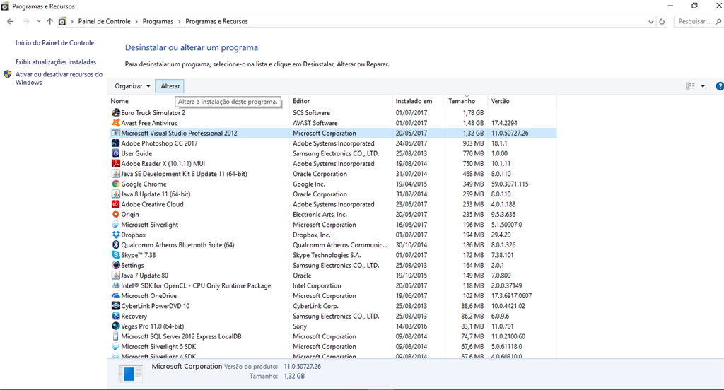Click the Java SE Development Kit icon
This screenshot has width=724, height=390.
[116, 174]
